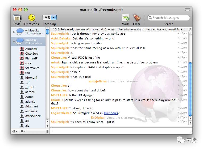
Task: Click andyjeffries in the join notice
Action: (98, 81)
